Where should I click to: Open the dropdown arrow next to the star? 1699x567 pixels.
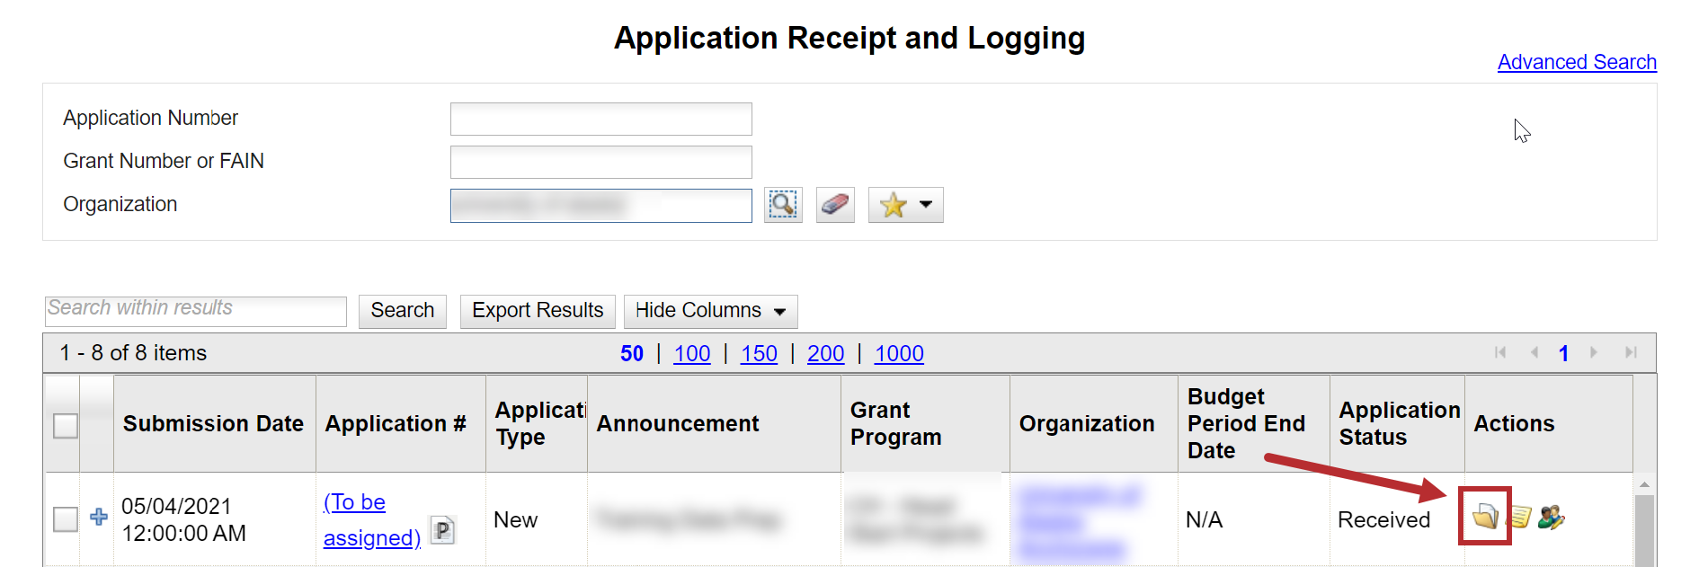(x=926, y=205)
